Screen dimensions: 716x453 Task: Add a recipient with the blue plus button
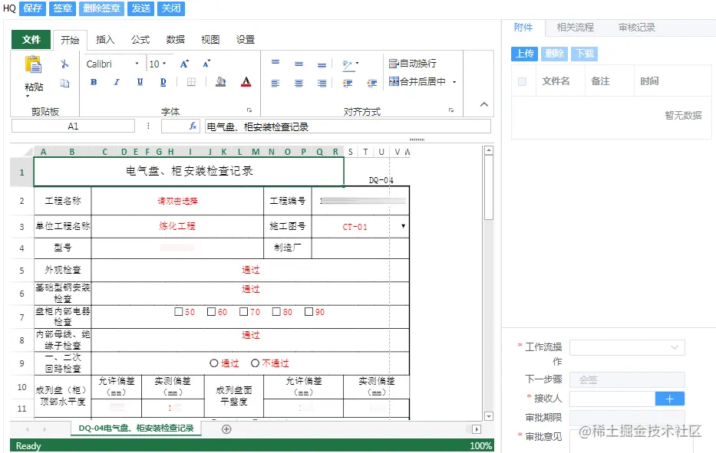click(669, 399)
